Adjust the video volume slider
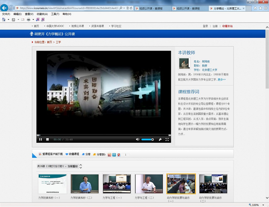The image size is (269, 207). point(147,139)
